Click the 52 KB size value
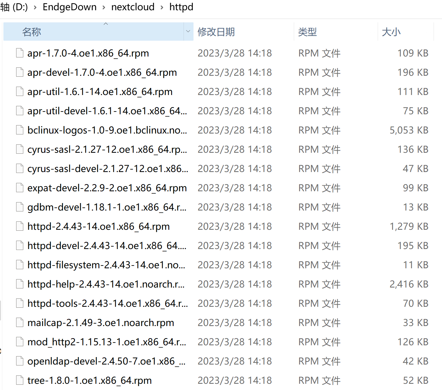 (416, 380)
